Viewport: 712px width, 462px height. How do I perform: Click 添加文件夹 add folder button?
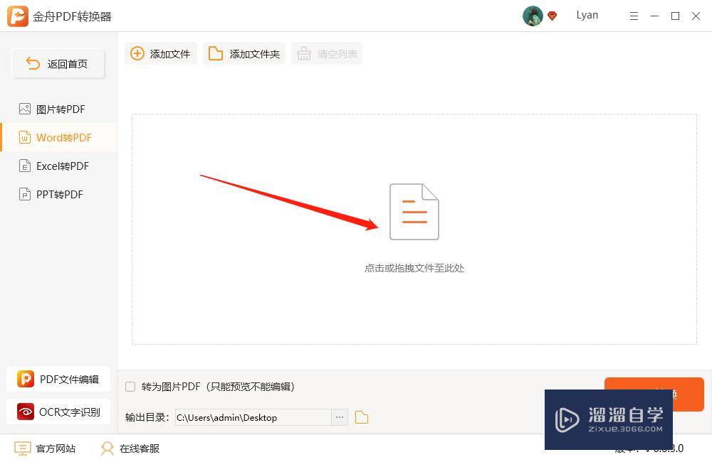click(244, 53)
